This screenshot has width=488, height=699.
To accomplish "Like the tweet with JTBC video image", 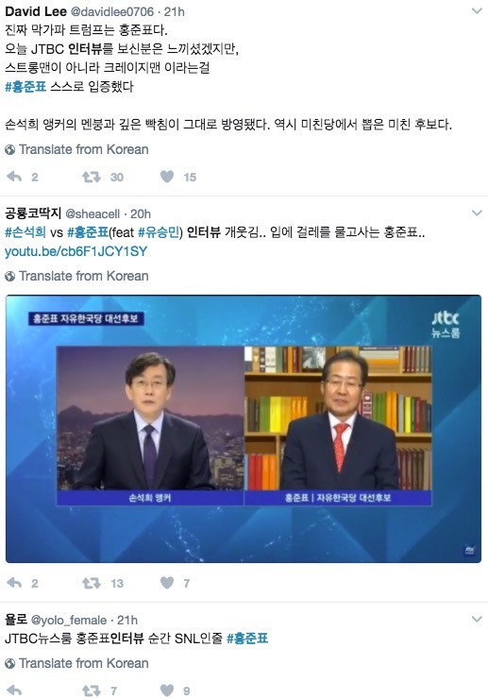I will pos(167,583).
